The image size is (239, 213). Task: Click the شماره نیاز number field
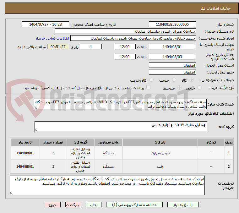click(x=172, y=25)
